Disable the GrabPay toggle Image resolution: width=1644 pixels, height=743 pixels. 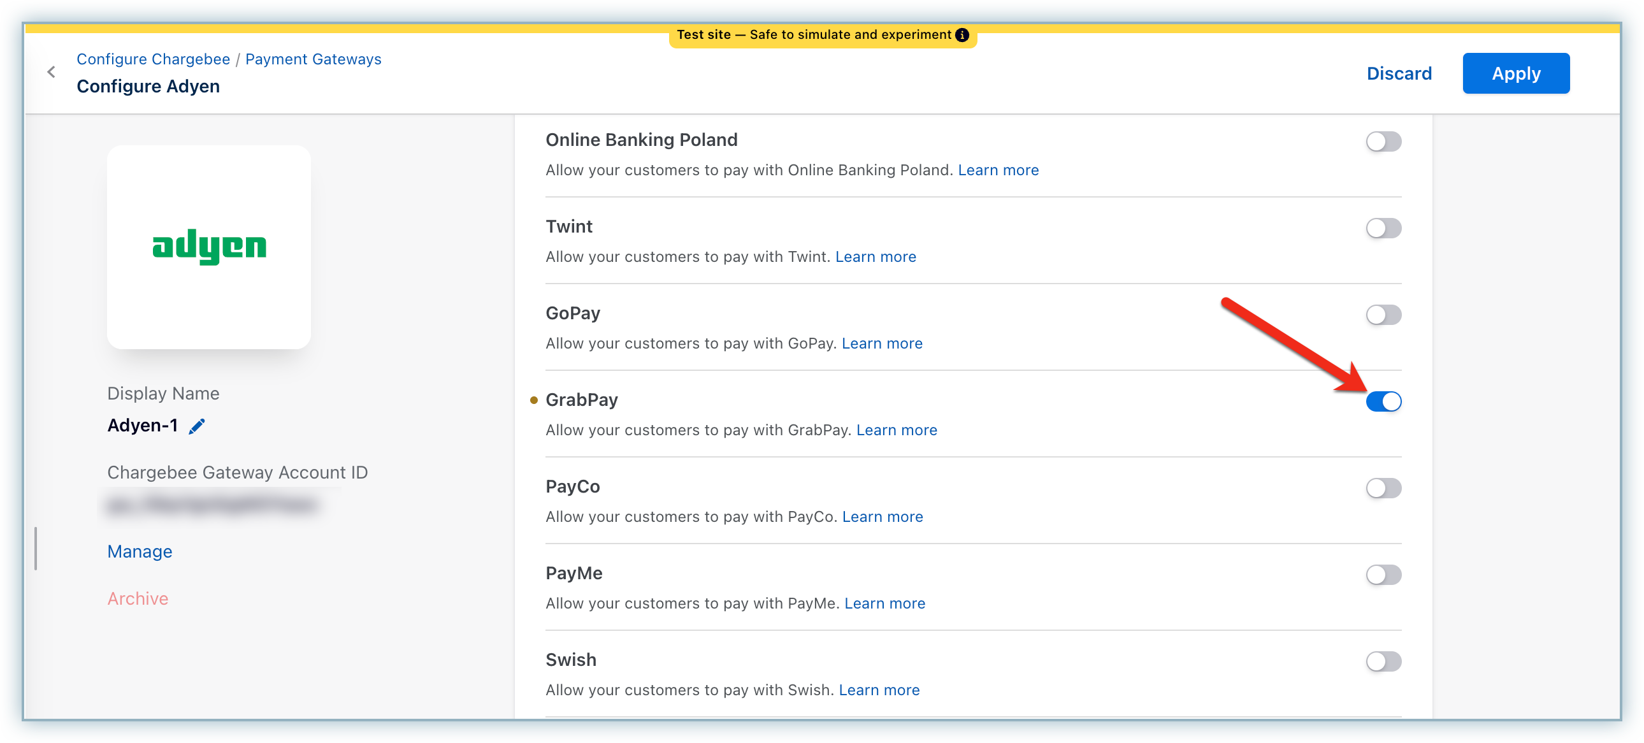[x=1383, y=401]
